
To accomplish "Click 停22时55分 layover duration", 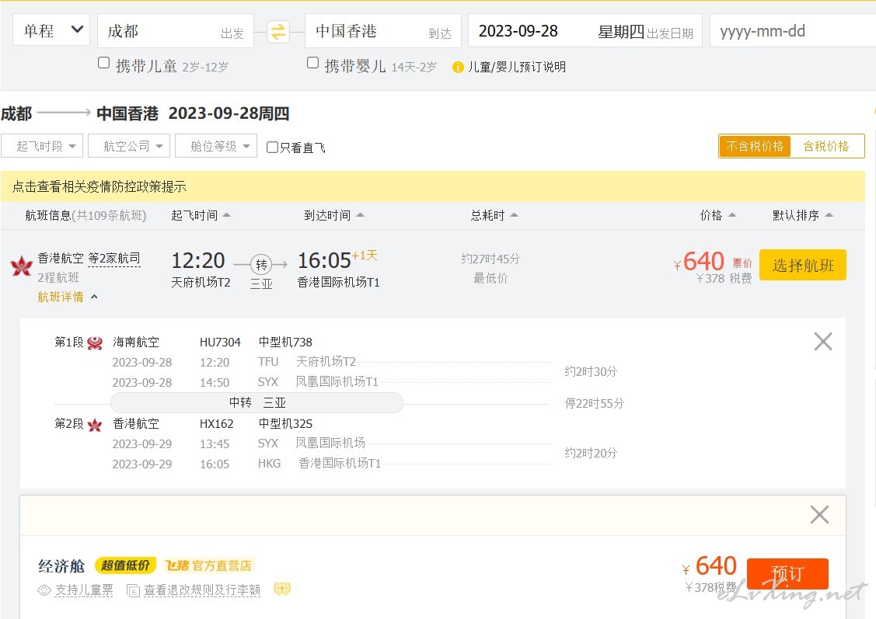I will [595, 403].
